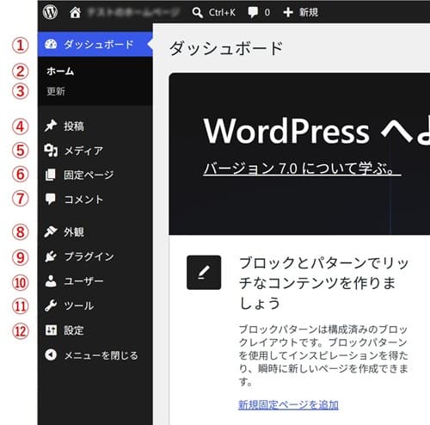
Task: Open the プラグイン menu
Action: pyautogui.click(x=95, y=256)
